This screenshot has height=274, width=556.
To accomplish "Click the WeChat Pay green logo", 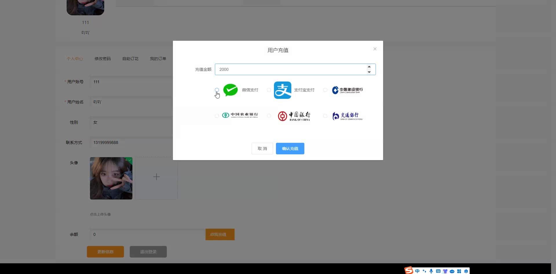I will 231,90.
